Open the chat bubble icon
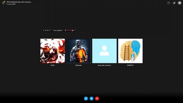The height and width of the screenshot is (103, 183). [x=180, y=3]
